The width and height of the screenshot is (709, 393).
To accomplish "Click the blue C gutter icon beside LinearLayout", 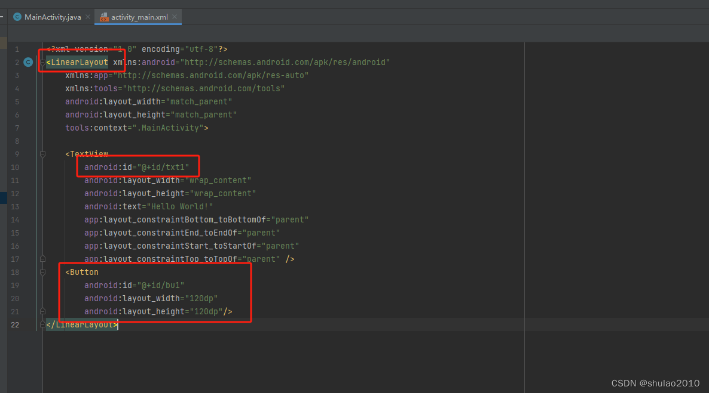I will tap(27, 62).
